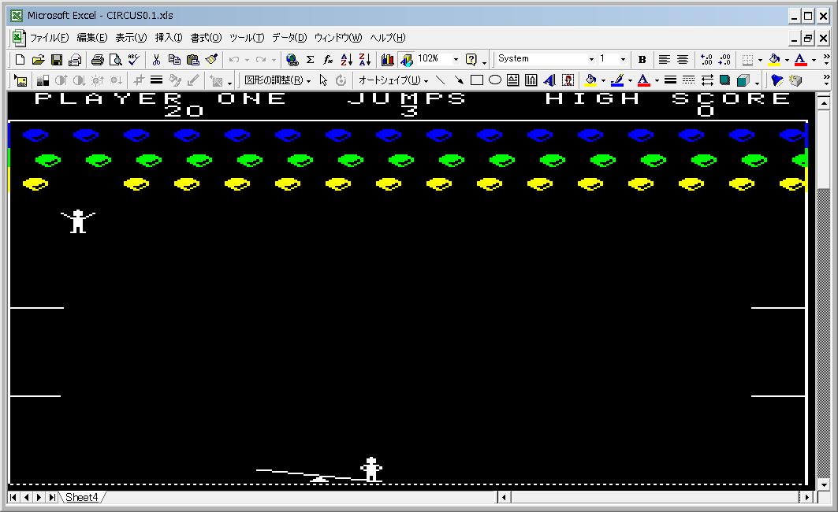Open the File (ファイル) menu
The image size is (838, 512).
pos(49,37)
